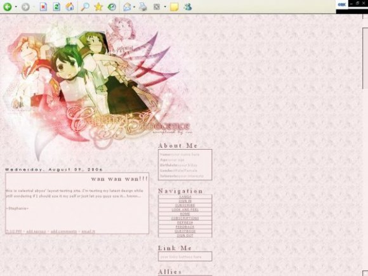Click the SIGN OUT navigation link

185,235
